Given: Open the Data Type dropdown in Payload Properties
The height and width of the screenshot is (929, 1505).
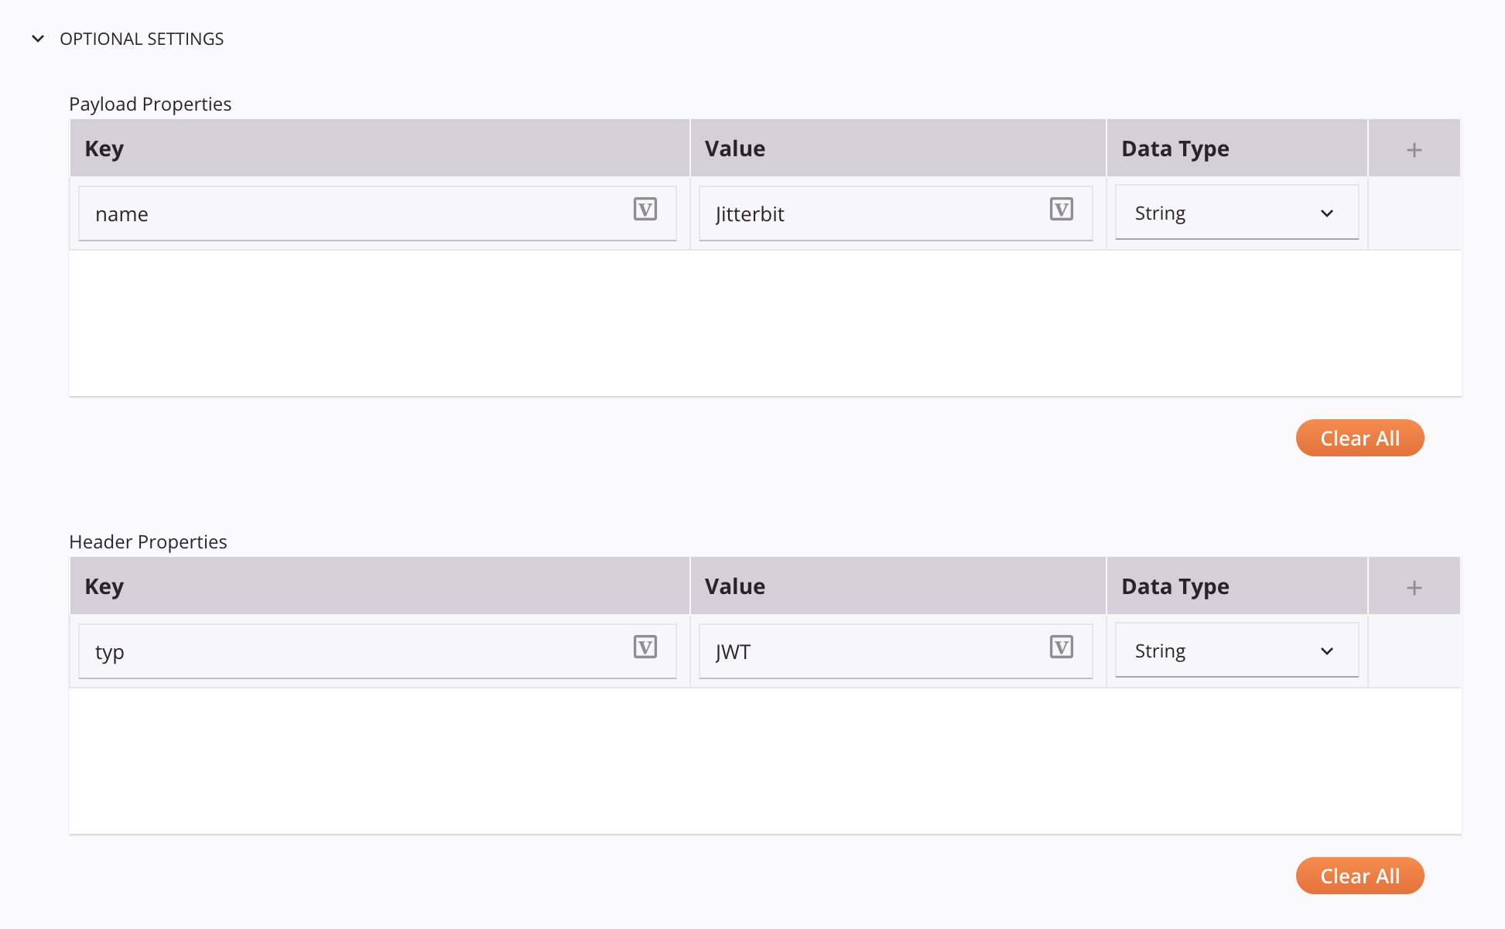Looking at the screenshot, I should coord(1235,212).
